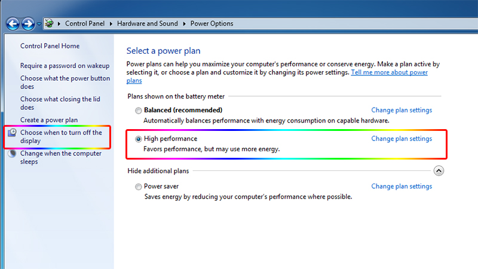This screenshot has height=269, width=478.
Task: Select the Balanced (recommended) radio button
Action: (139, 111)
